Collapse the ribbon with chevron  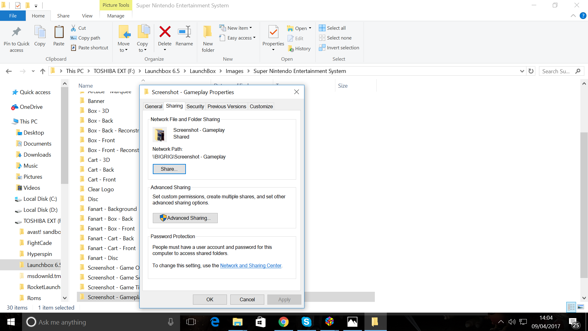point(573,16)
